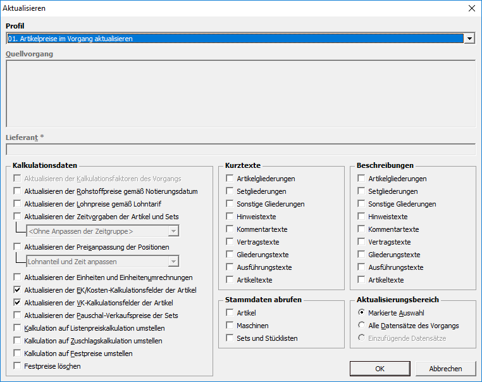This screenshot has width=482, height=382.
Task: Select Markierte Auswahl radio button
Action: (361, 313)
